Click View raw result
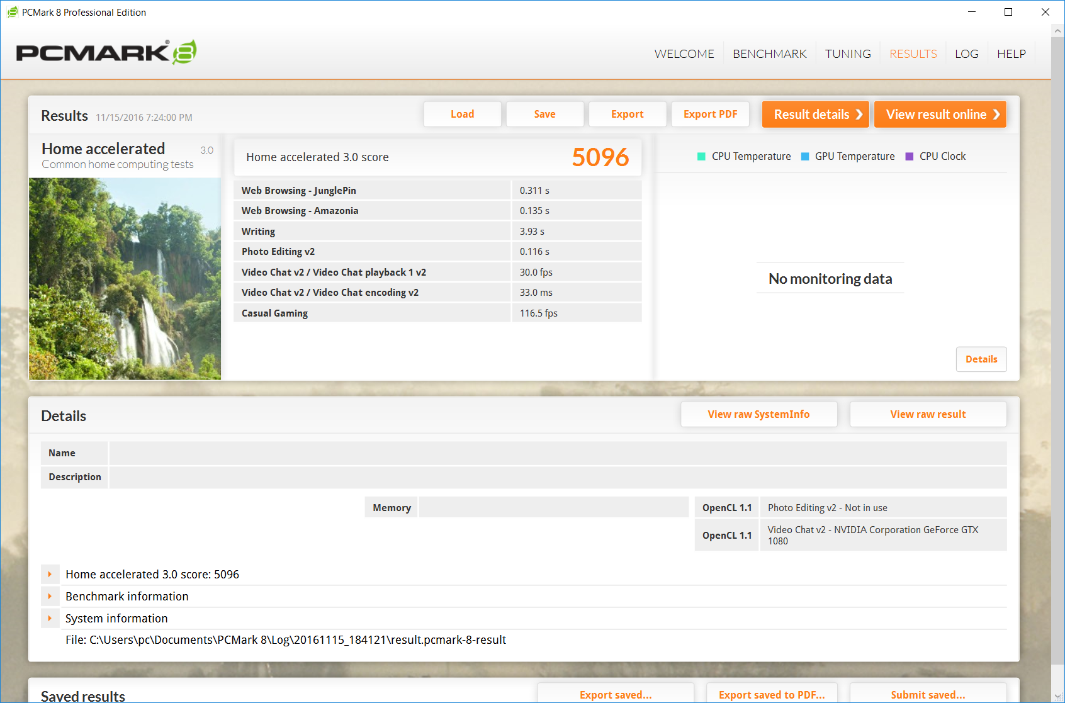Image resolution: width=1065 pixels, height=703 pixels. coord(928,414)
